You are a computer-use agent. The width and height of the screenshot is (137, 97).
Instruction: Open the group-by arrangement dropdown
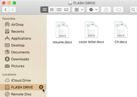78,10
